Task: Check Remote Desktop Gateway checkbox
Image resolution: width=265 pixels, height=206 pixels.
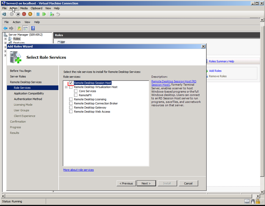Action: click(71, 107)
